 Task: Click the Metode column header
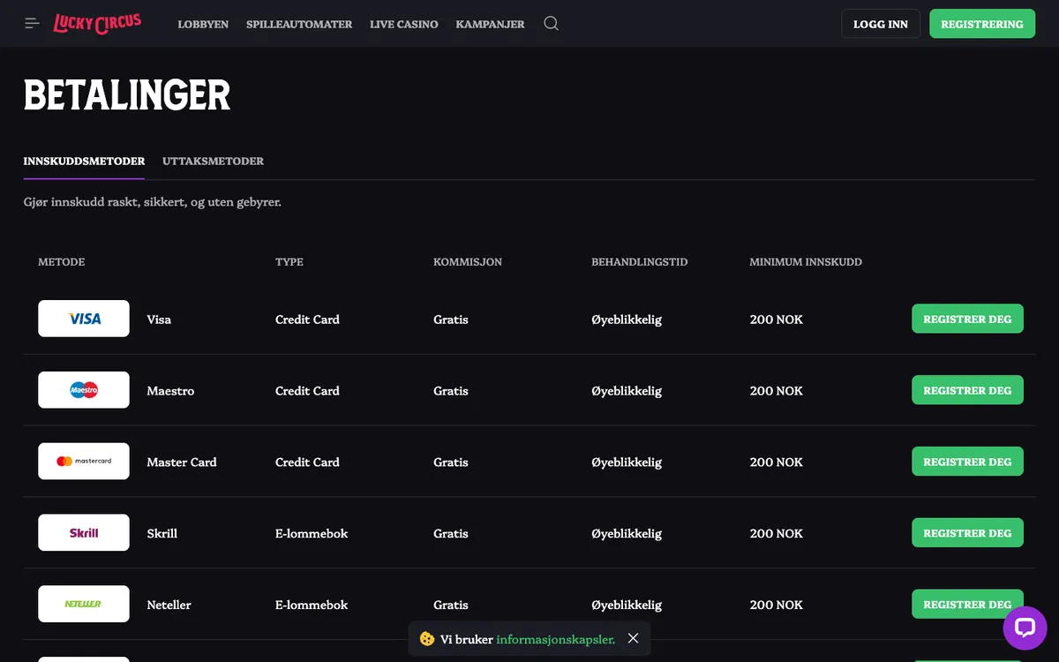pyautogui.click(x=62, y=262)
